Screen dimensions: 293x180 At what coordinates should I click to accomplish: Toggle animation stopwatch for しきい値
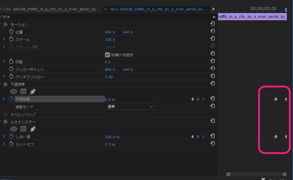[x=11, y=136]
